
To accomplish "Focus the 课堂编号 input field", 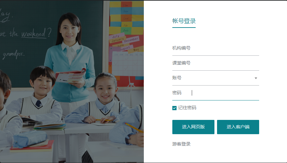I will 216,63.
